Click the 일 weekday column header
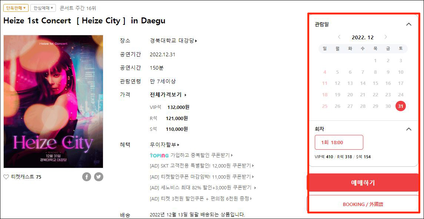The image size is (424, 219). (x=325, y=49)
